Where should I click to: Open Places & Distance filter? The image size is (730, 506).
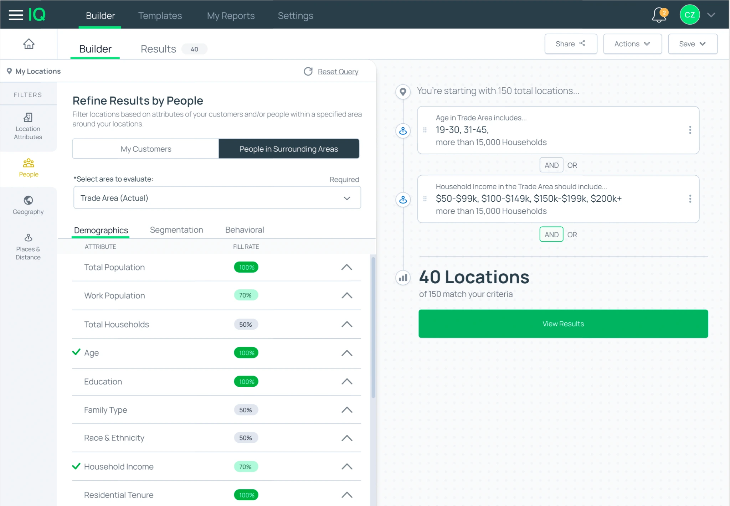(x=28, y=247)
